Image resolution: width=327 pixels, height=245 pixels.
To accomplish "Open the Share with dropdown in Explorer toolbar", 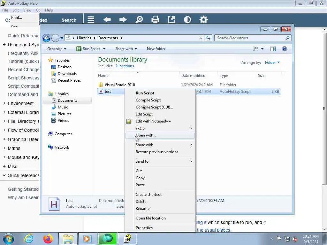I will coord(126,49).
